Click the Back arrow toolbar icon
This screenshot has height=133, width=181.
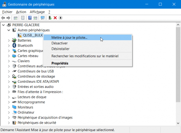point(3,18)
